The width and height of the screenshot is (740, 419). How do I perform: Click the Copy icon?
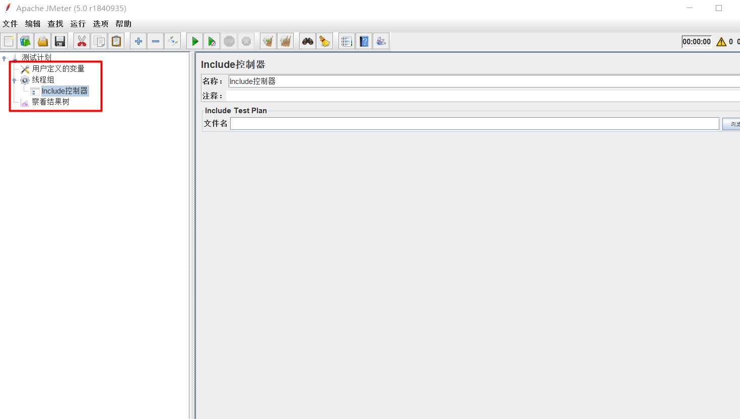[99, 41]
